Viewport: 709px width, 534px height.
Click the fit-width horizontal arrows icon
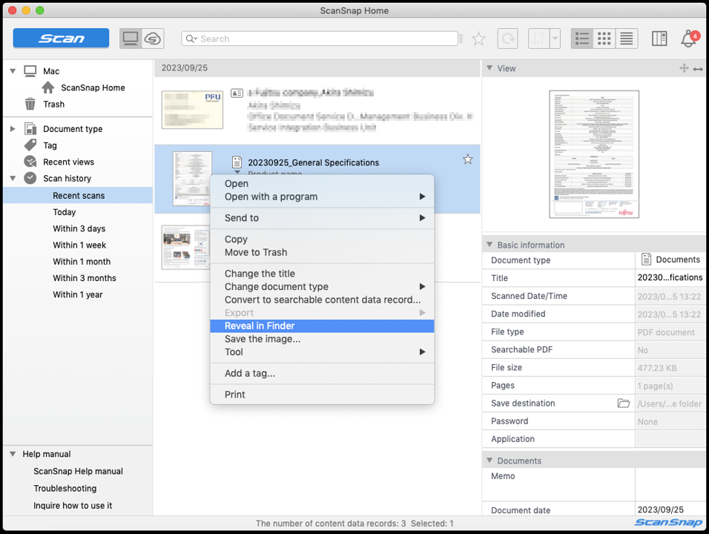coord(698,69)
